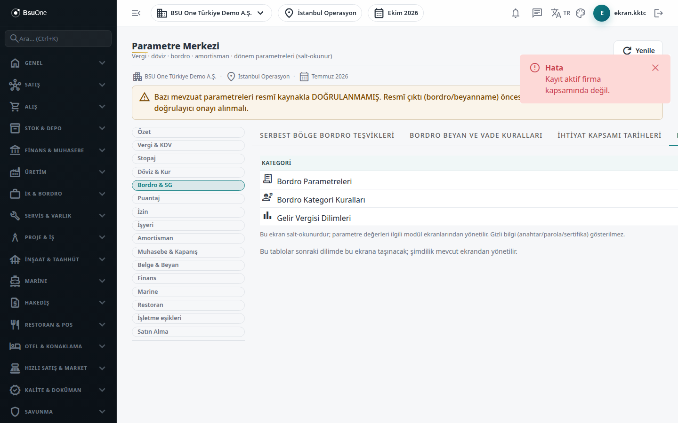
Task: Open the theme palette icon
Action: point(581,13)
